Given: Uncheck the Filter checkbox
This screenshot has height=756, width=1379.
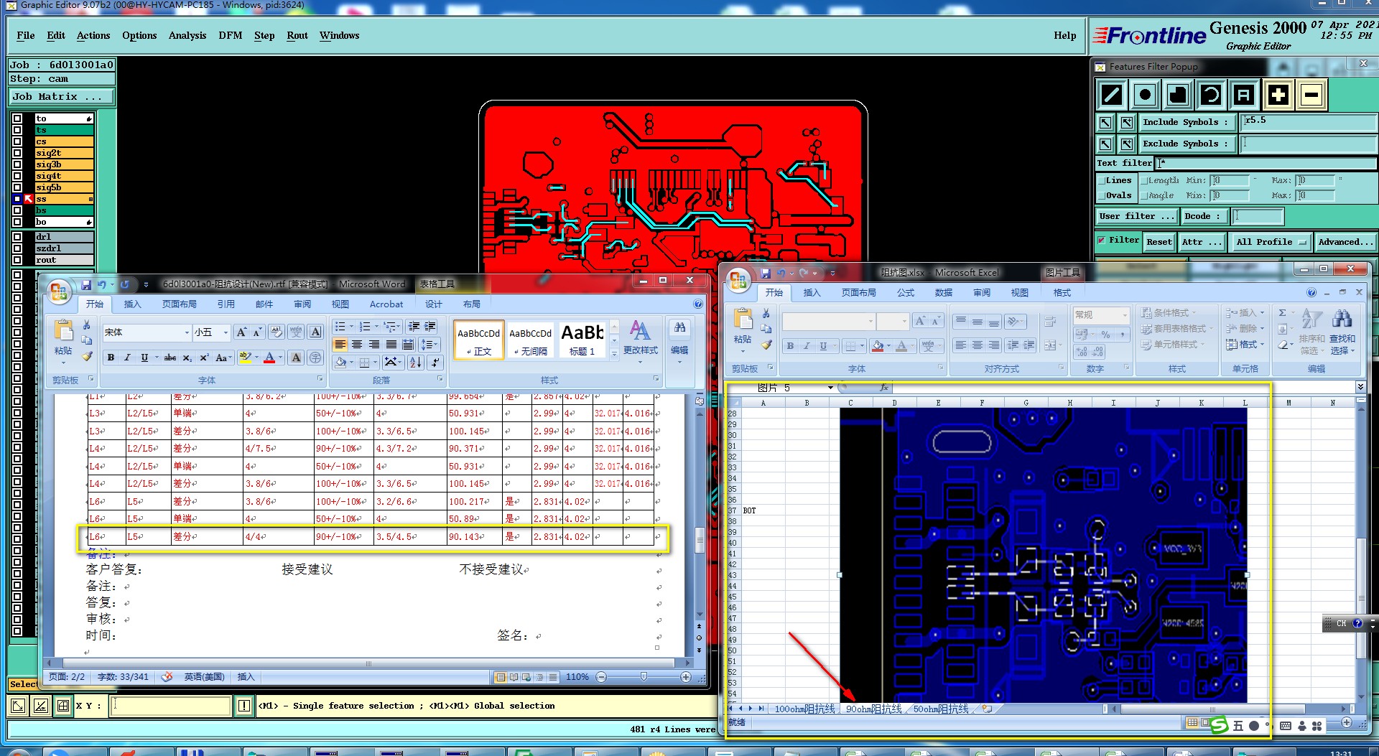Looking at the screenshot, I should pyautogui.click(x=1102, y=241).
